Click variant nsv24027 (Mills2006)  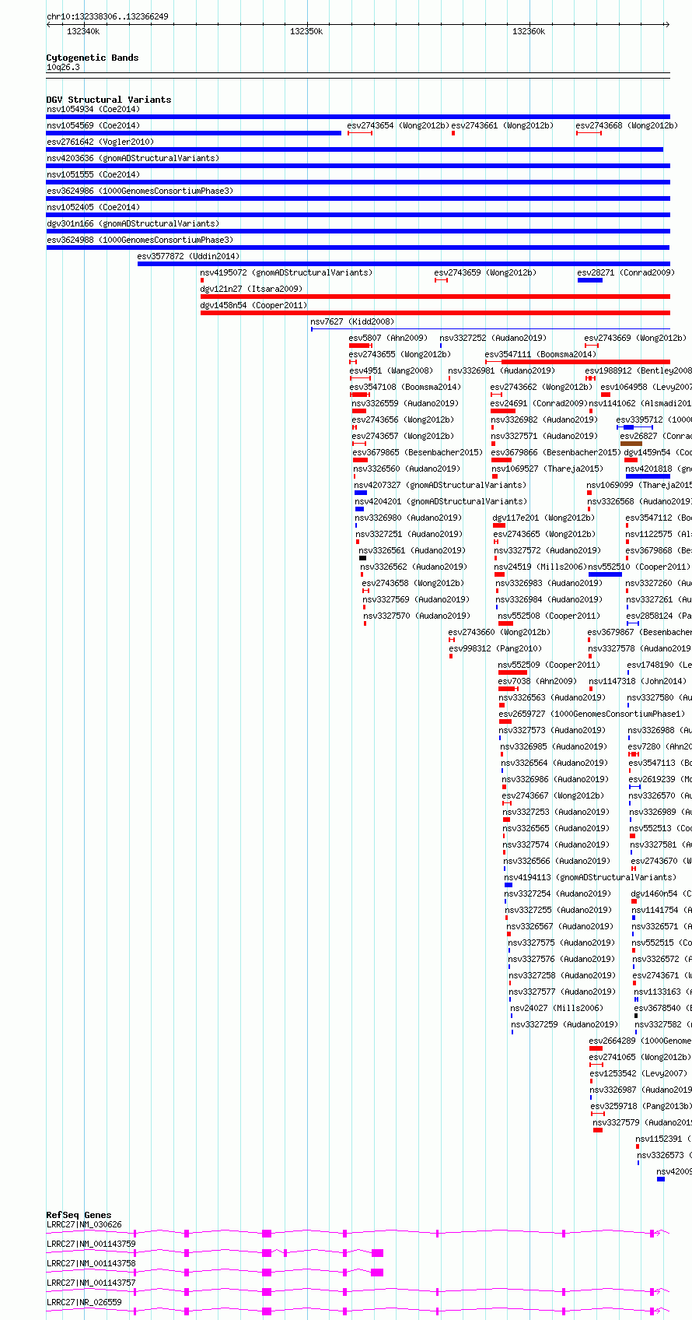[557, 1008]
